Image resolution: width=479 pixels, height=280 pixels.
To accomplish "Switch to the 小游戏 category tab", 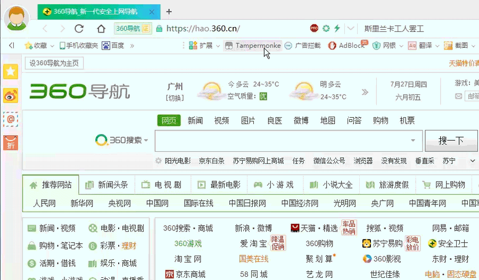I will [x=274, y=185].
